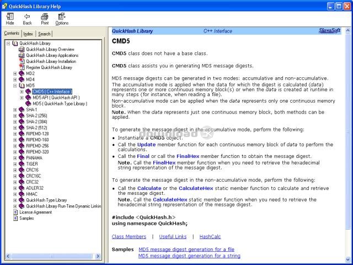Click the topic pane vertical scrollbar thumb
This screenshot has width=353, height=265.
[x=347, y=131]
